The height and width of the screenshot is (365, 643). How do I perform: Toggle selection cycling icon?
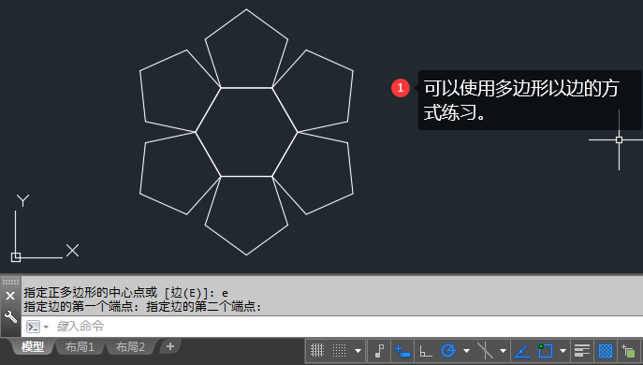pyautogui.click(x=628, y=352)
